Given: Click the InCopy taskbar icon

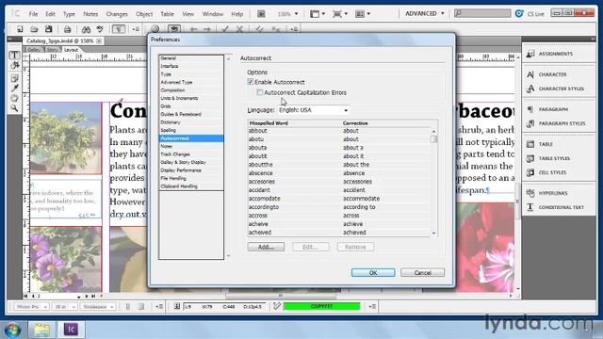Looking at the screenshot, I should (x=71, y=330).
